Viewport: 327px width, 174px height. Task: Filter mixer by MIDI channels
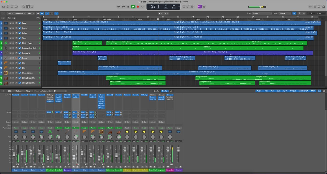(313, 91)
